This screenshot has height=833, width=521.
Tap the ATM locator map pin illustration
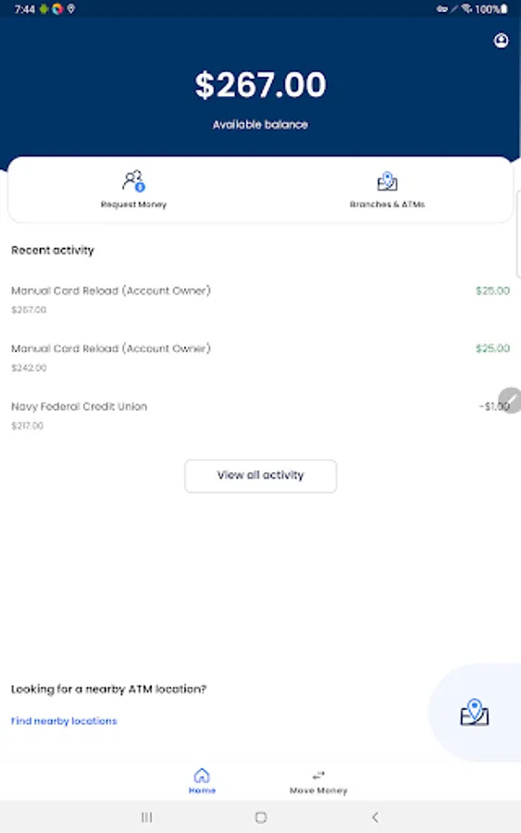(474, 713)
